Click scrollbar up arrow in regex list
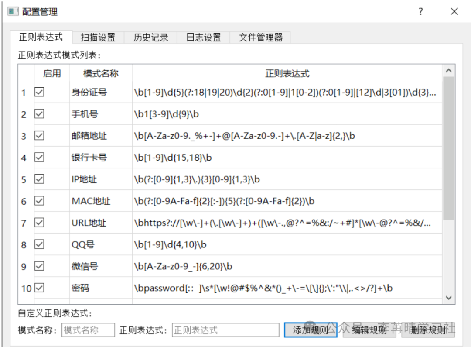 pyautogui.click(x=448, y=71)
